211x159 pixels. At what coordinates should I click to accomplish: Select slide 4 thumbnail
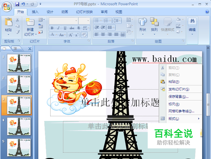pos(19,126)
